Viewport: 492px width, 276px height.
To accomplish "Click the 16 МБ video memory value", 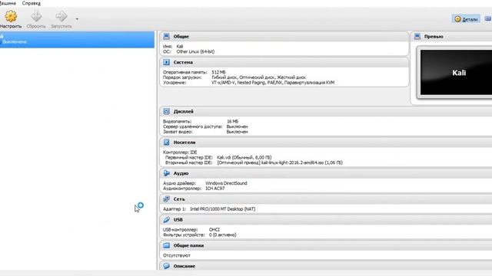I will pyautogui.click(x=232, y=121).
